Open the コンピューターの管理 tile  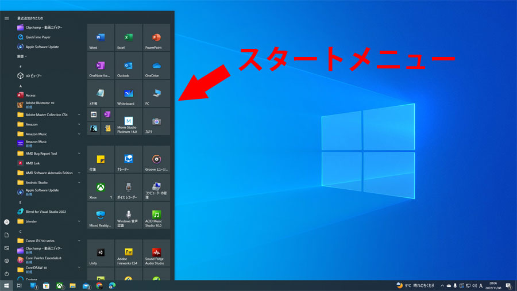click(x=157, y=187)
